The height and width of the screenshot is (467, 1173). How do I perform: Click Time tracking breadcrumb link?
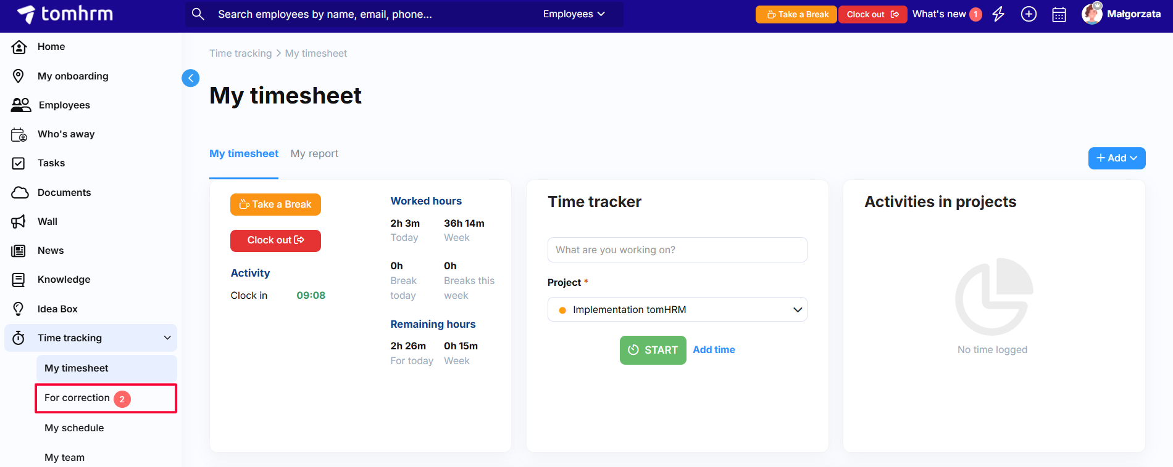[x=240, y=54]
